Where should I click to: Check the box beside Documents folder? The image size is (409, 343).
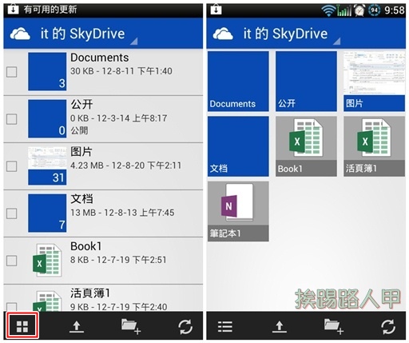click(x=12, y=72)
